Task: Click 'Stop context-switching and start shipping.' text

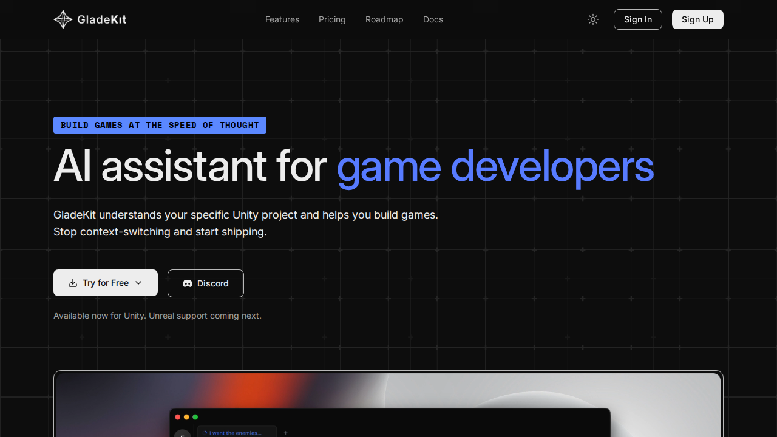Action: [160, 232]
